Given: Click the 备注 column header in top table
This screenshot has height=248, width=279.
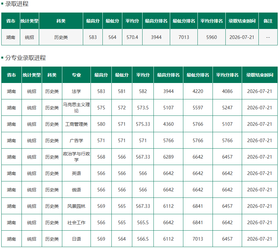Looking at the screenshot, I should point(268,21).
